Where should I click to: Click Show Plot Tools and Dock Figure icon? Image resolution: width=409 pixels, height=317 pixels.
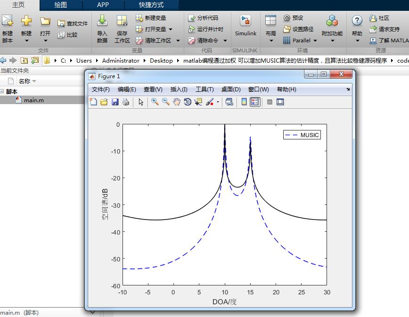point(280,102)
